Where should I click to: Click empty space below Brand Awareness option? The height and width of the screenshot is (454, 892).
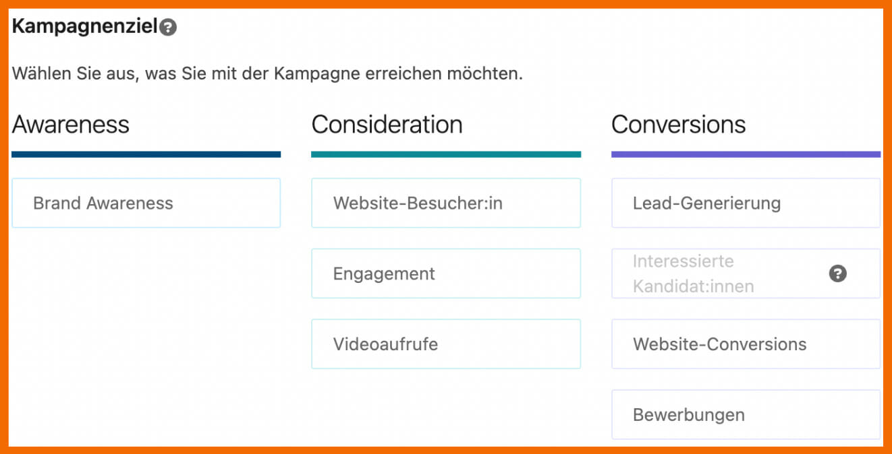click(x=146, y=323)
